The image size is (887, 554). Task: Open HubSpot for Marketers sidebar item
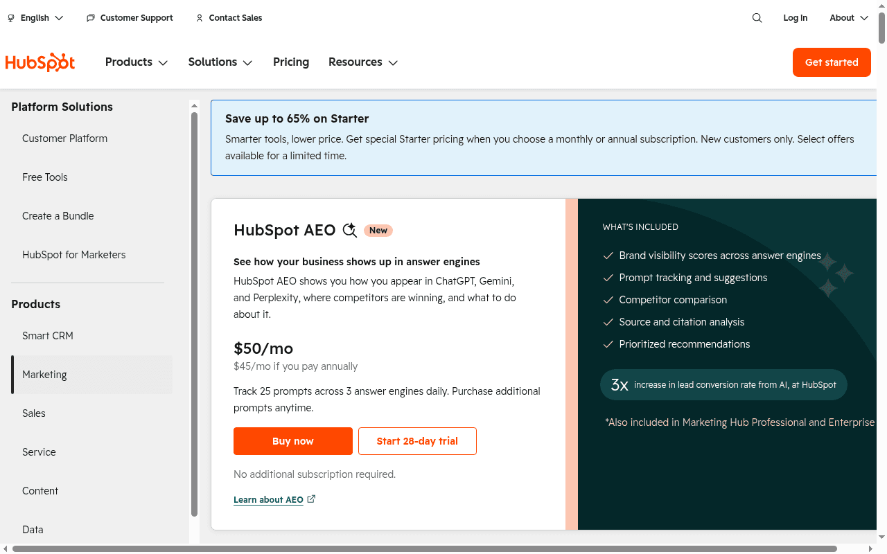(x=91, y=255)
